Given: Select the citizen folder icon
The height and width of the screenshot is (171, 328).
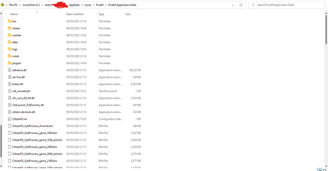Looking at the screenshot, I should (10, 28).
